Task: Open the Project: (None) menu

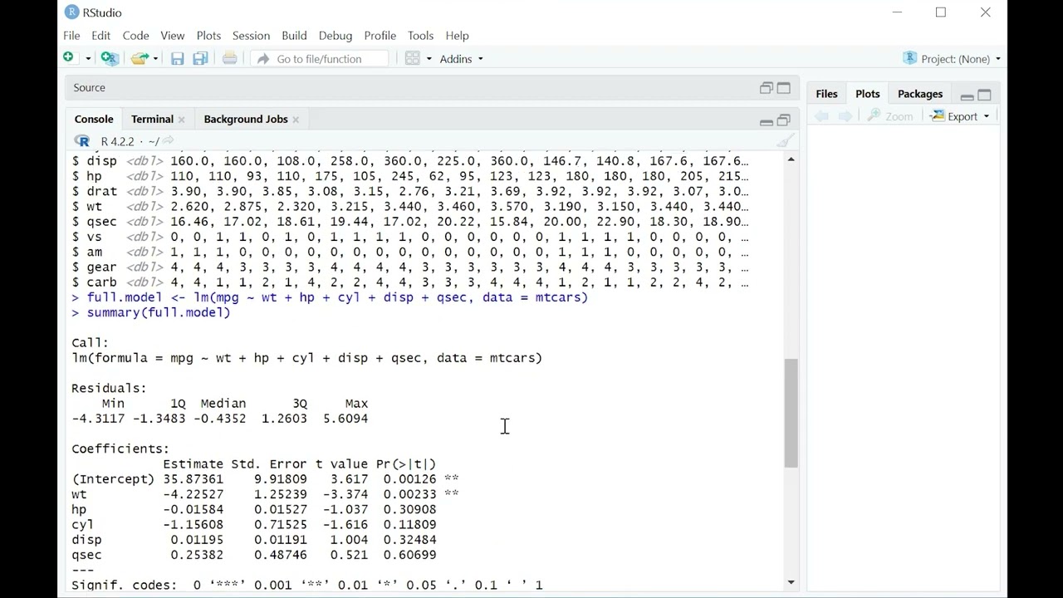Action: coord(952,59)
